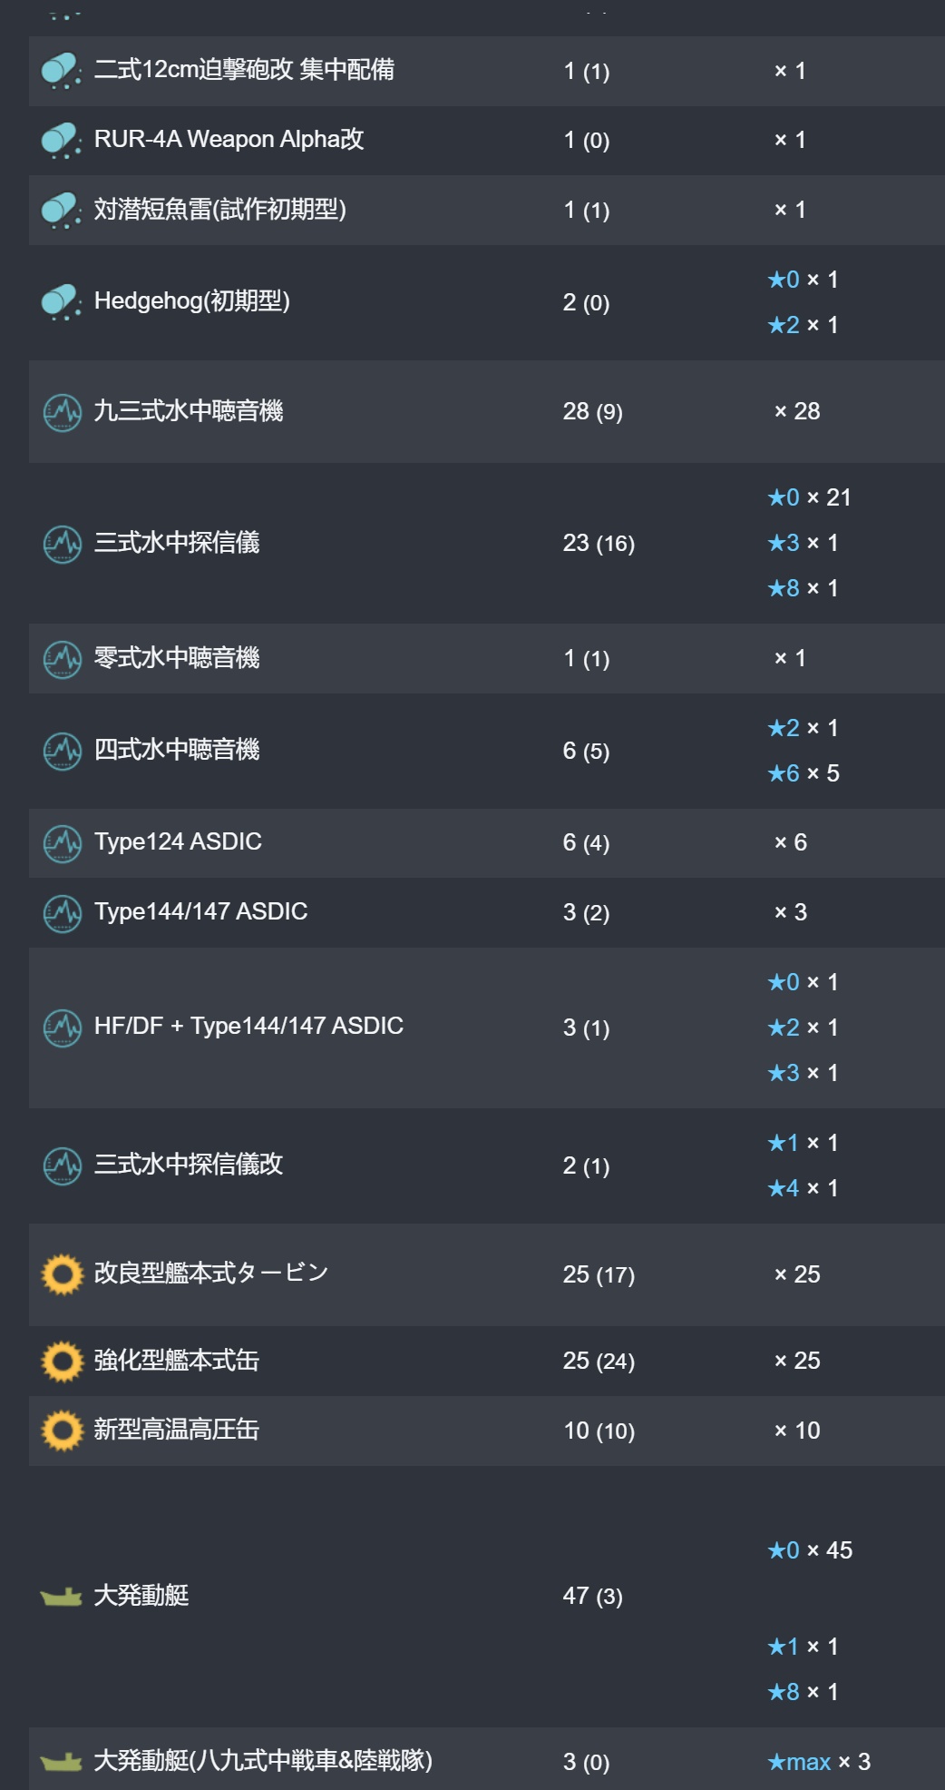Click the sonar icon beside 三式水中探信儀改

(62, 1165)
